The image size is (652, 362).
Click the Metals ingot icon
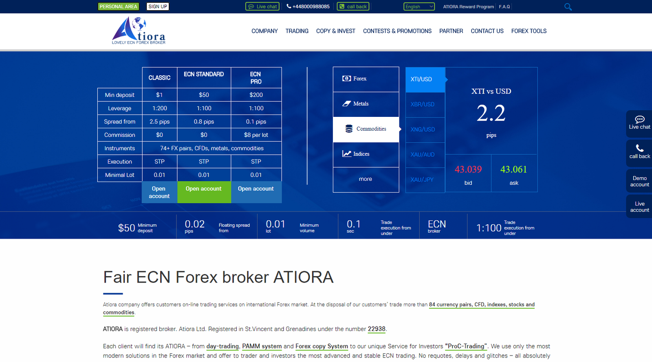click(x=346, y=104)
